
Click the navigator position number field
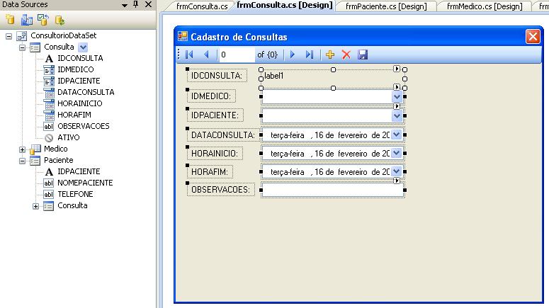237,55
